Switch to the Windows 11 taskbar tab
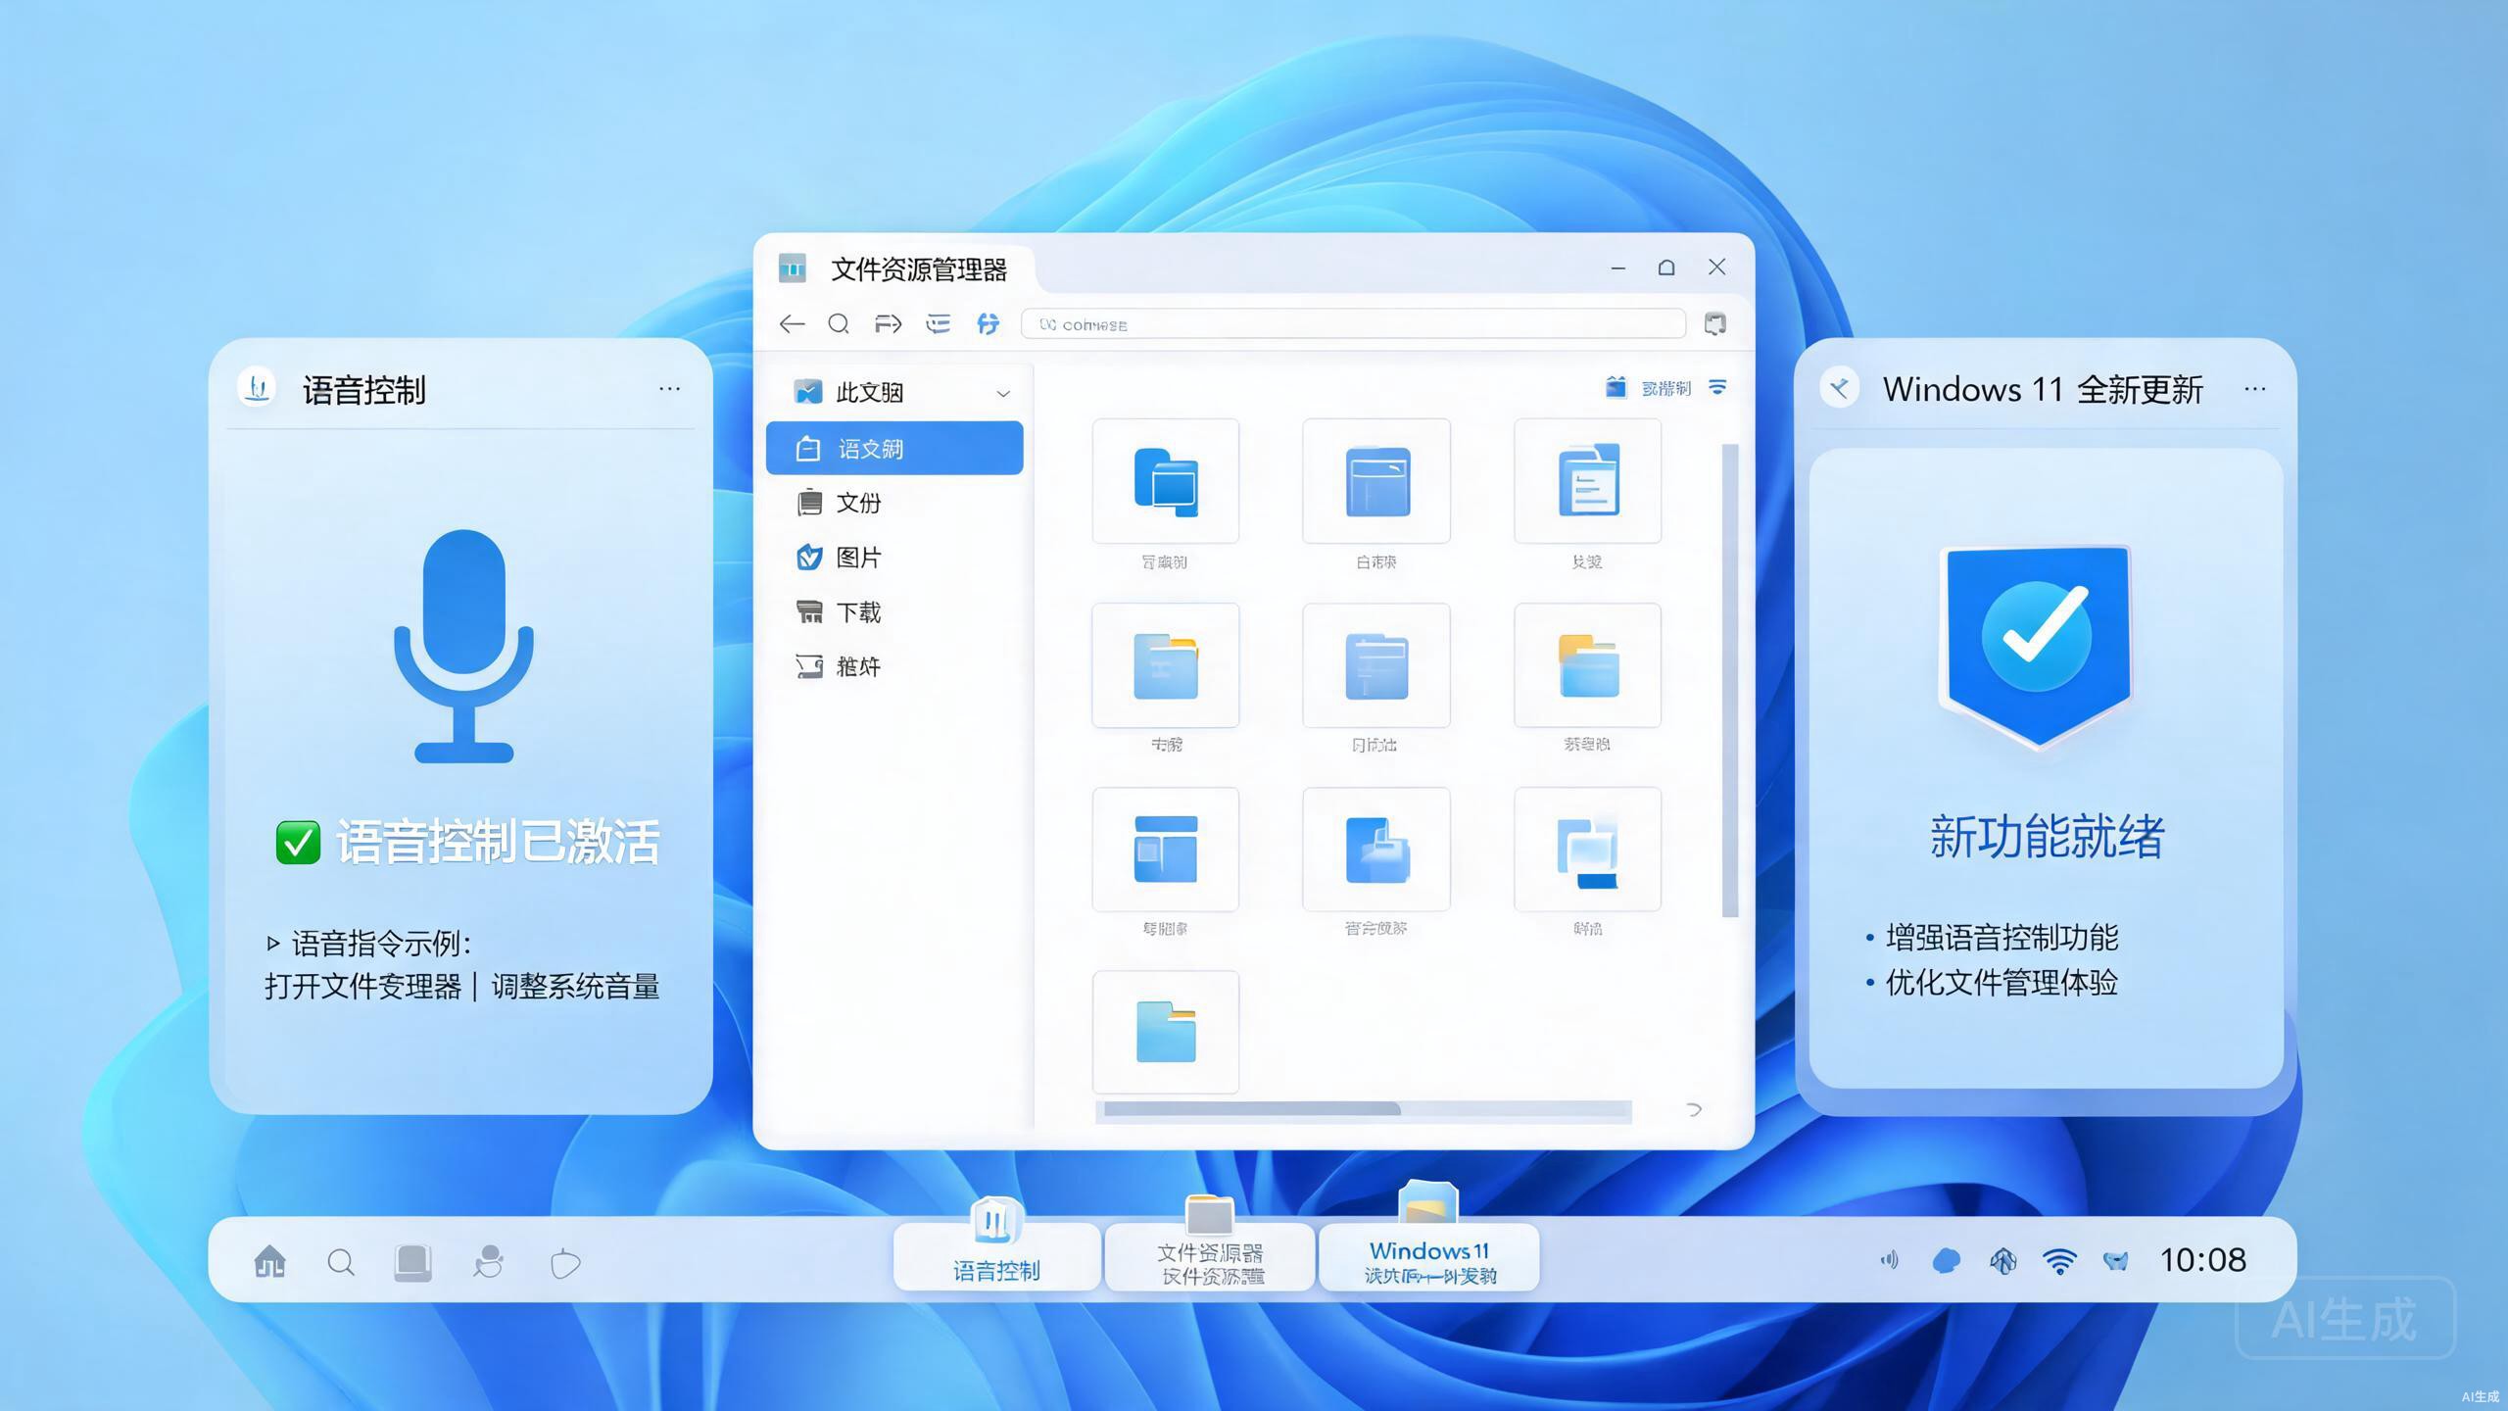2508x1411 pixels. [1429, 1257]
